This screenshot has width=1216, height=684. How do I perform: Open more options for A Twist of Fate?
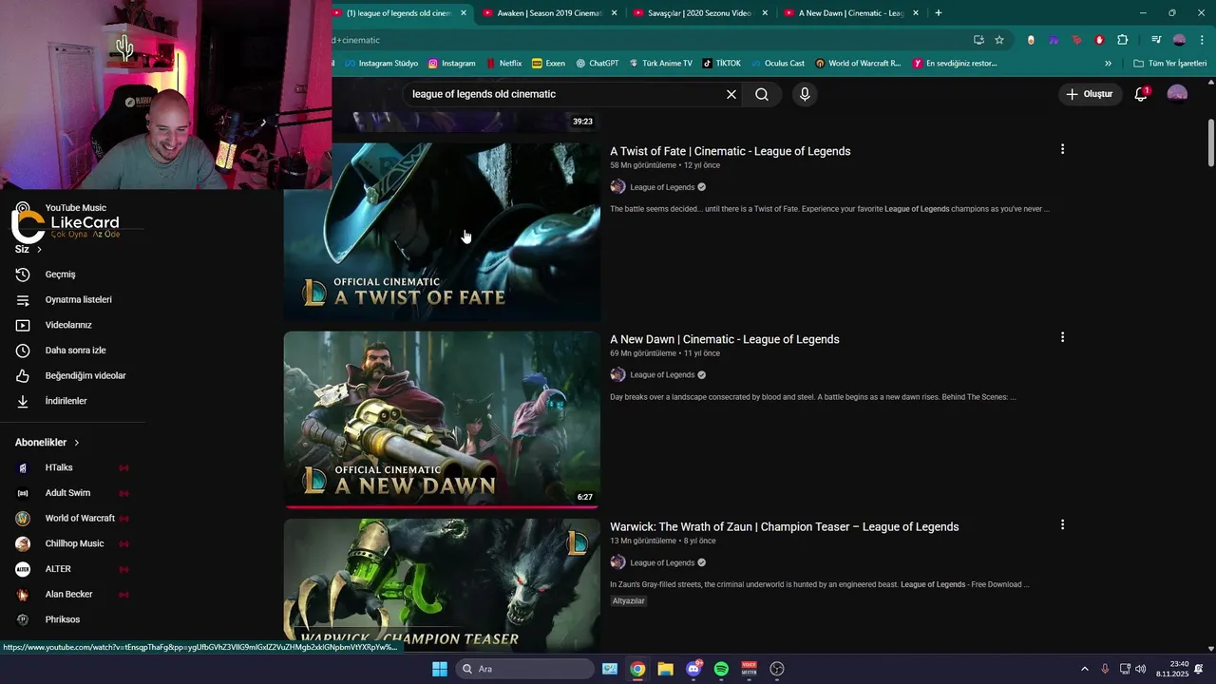[1062, 149]
